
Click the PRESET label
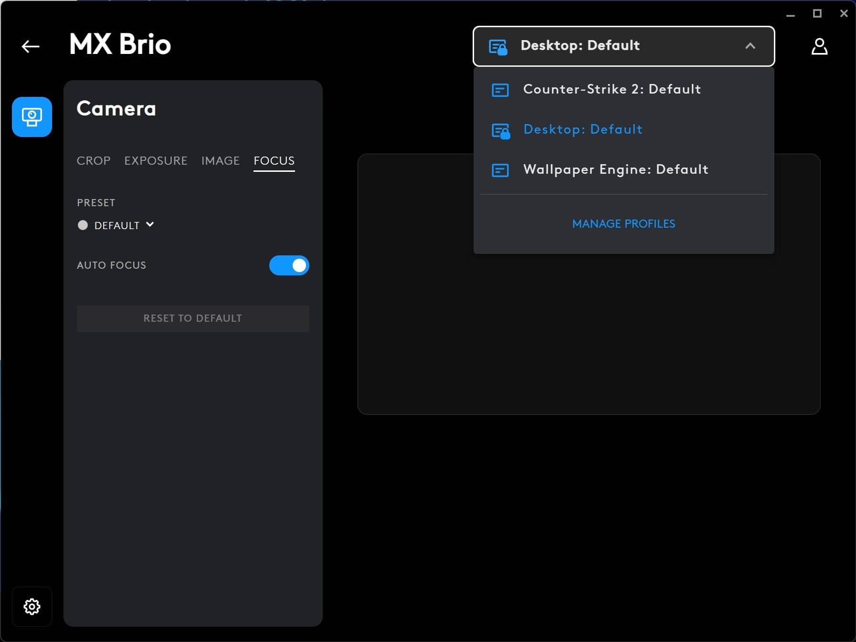tap(96, 202)
